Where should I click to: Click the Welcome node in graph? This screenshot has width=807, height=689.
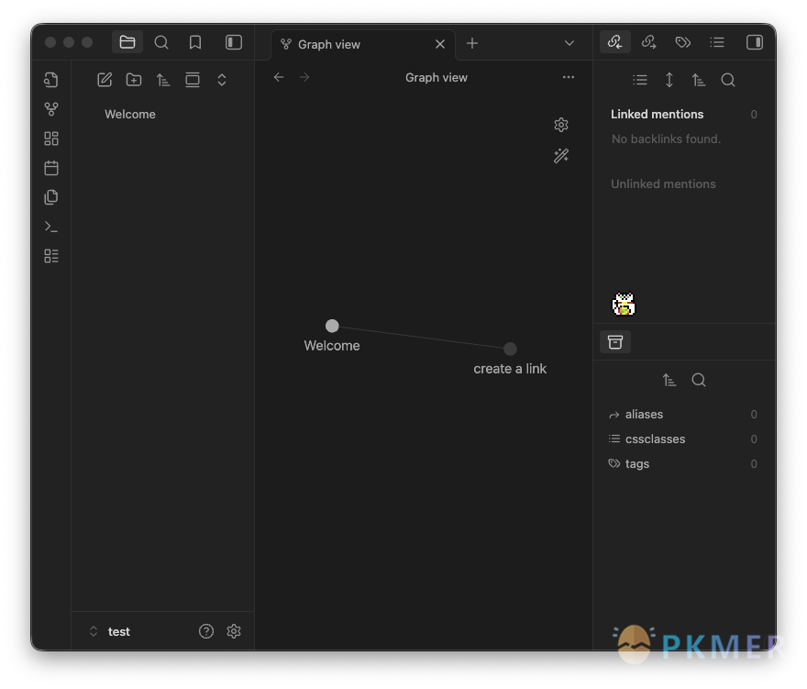click(x=332, y=326)
